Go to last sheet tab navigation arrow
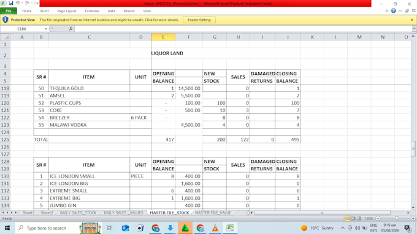 click(16, 213)
